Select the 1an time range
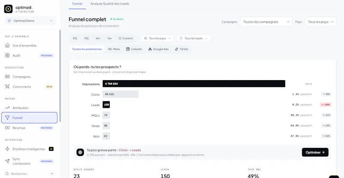Viewport: 344px width, 178px height. (110, 38)
